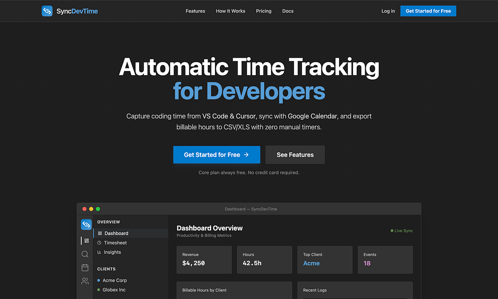
Task: Select Acme Corp client
Action: click(x=114, y=280)
